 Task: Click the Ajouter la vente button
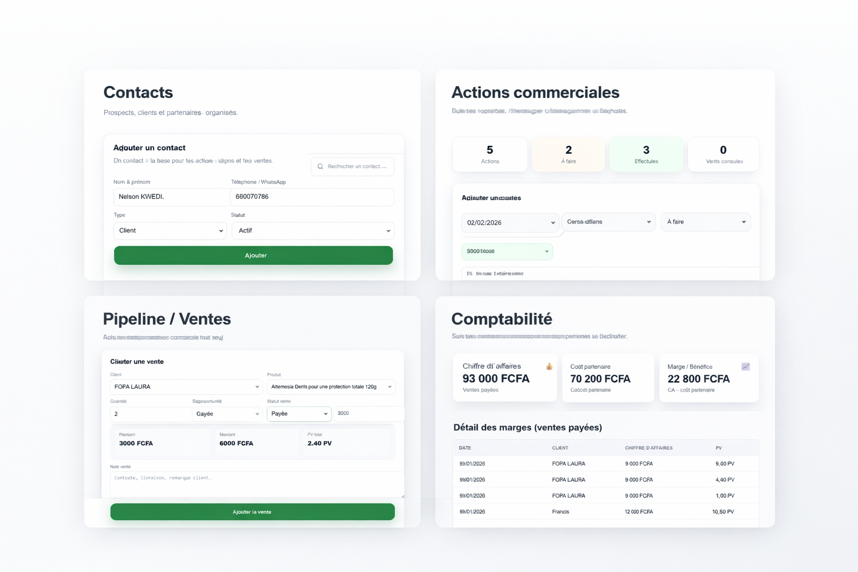[x=252, y=512]
